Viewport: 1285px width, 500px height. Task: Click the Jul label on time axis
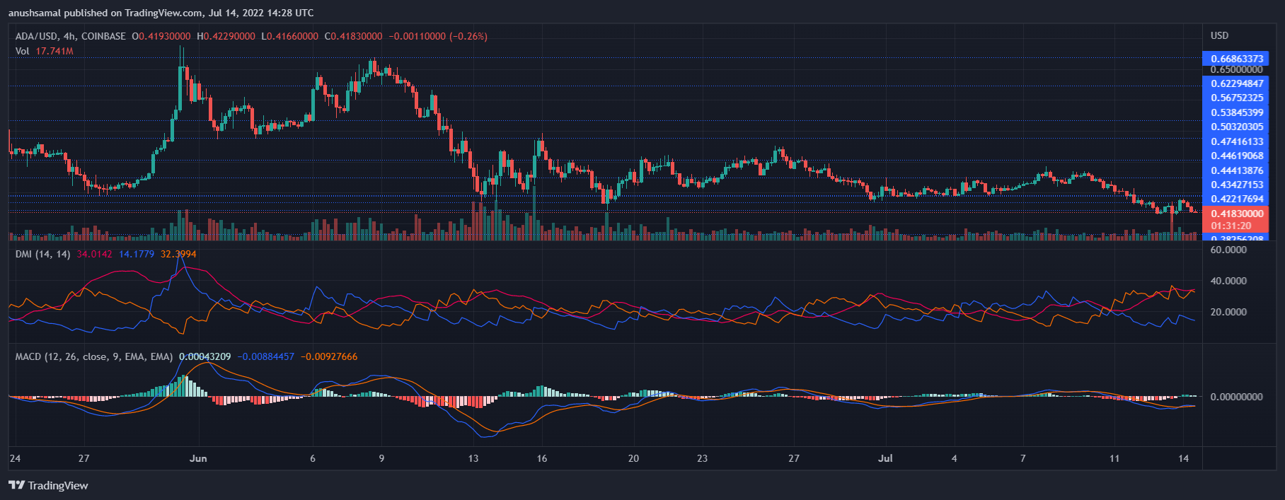click(885, 458)
